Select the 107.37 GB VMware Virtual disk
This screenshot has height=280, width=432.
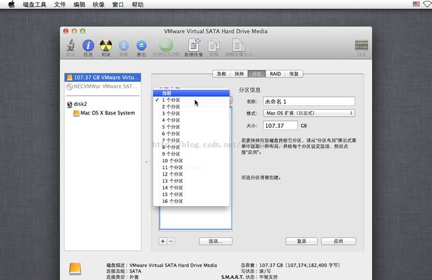point(103,77)
